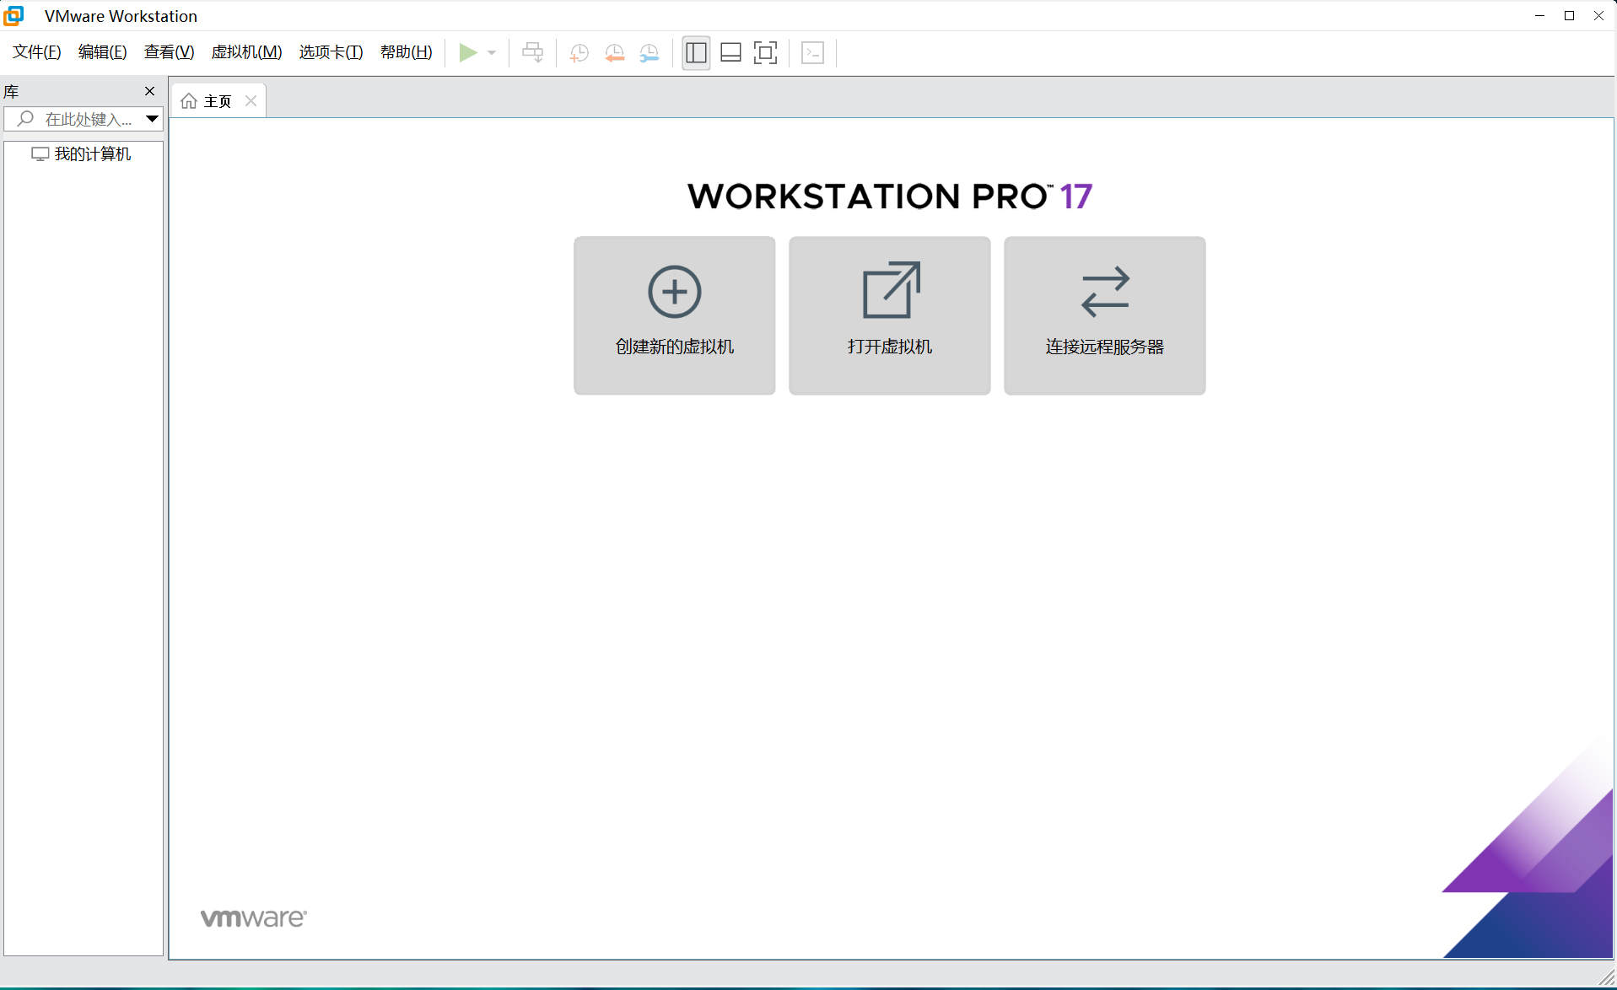
Task: Close the VMware Workstation window
Action: [x=1599, y=16]
